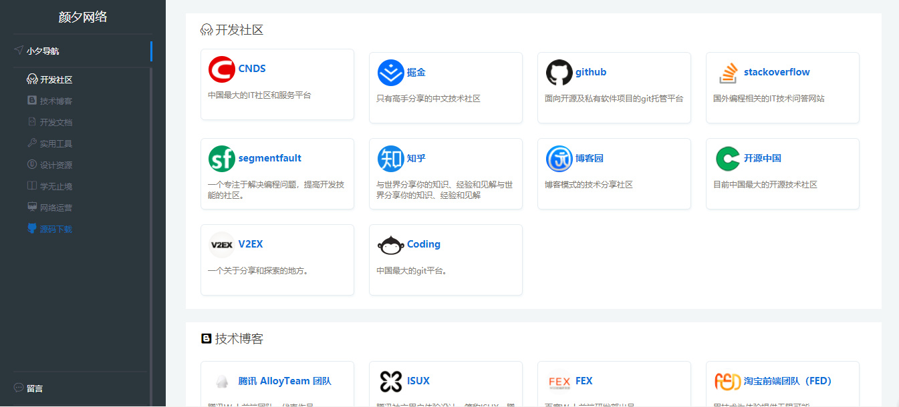Open the CNDS title link
The width and height of the screenshot is (899, 407).
point(252,69)
